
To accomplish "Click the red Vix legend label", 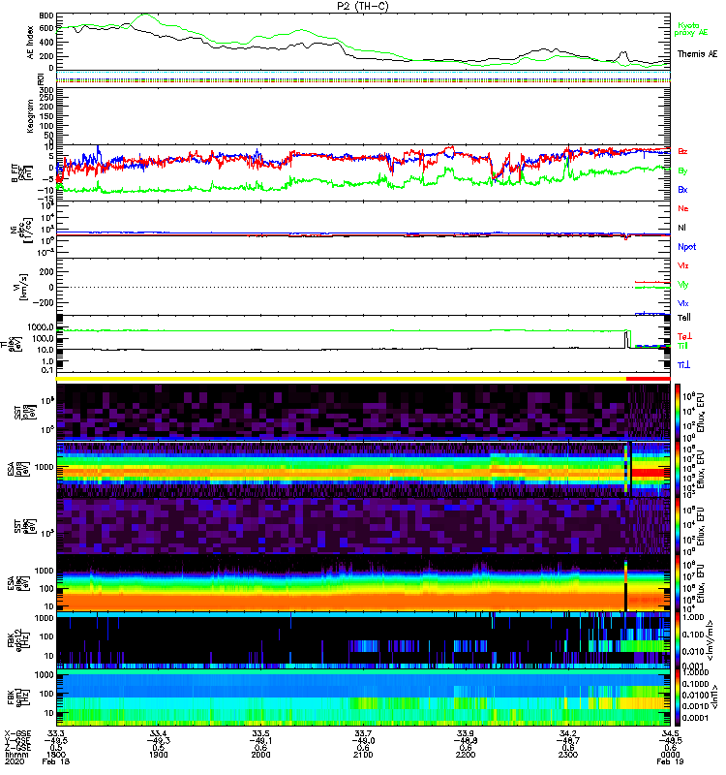I will coord(683,265).
